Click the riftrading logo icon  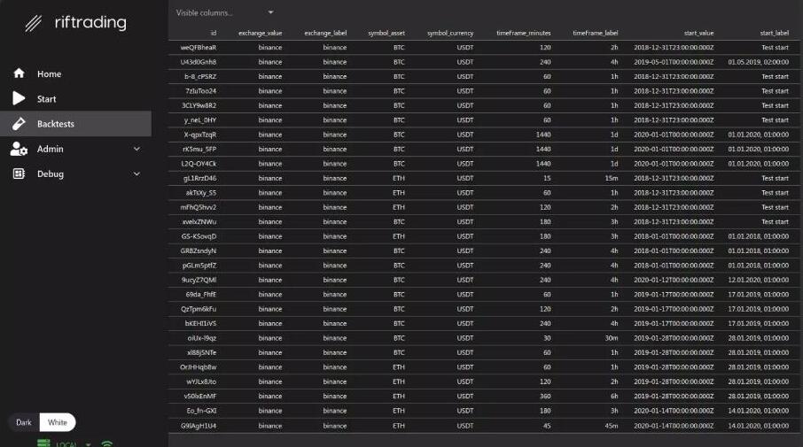pyautogui.click(x=34, y=23)
